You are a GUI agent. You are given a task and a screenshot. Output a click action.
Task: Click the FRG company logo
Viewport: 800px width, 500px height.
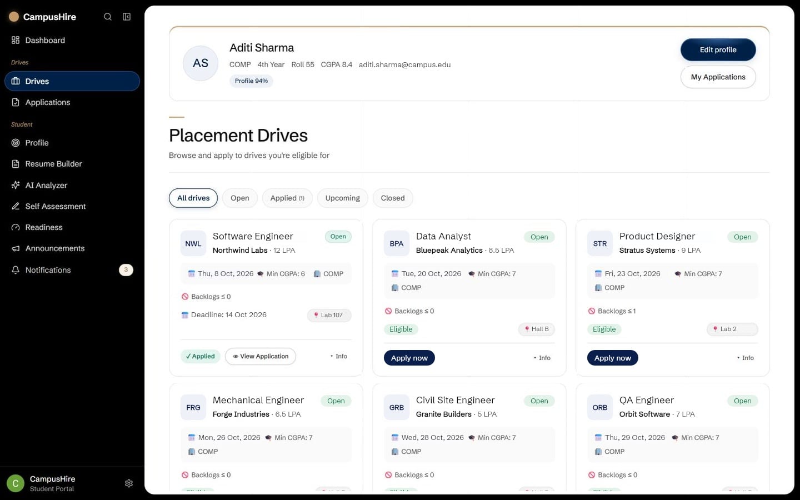tap(193, 407)
